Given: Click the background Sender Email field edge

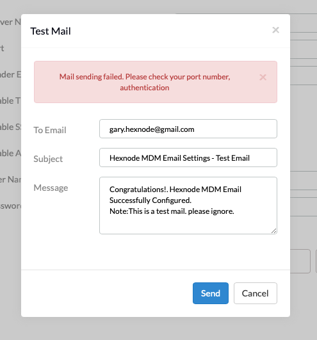Looking at the screenshot, I should [x=304, y=76].
